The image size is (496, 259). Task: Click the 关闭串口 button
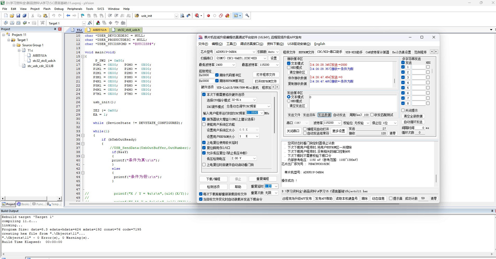[x=293, y=131]
